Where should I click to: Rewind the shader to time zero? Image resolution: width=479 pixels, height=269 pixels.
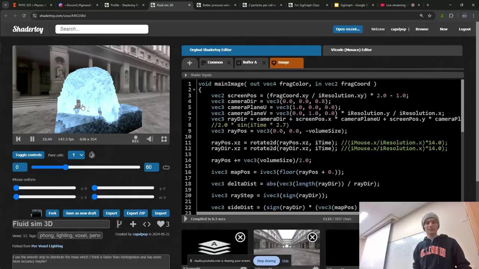pyautogui.click(x=18, y=139)
